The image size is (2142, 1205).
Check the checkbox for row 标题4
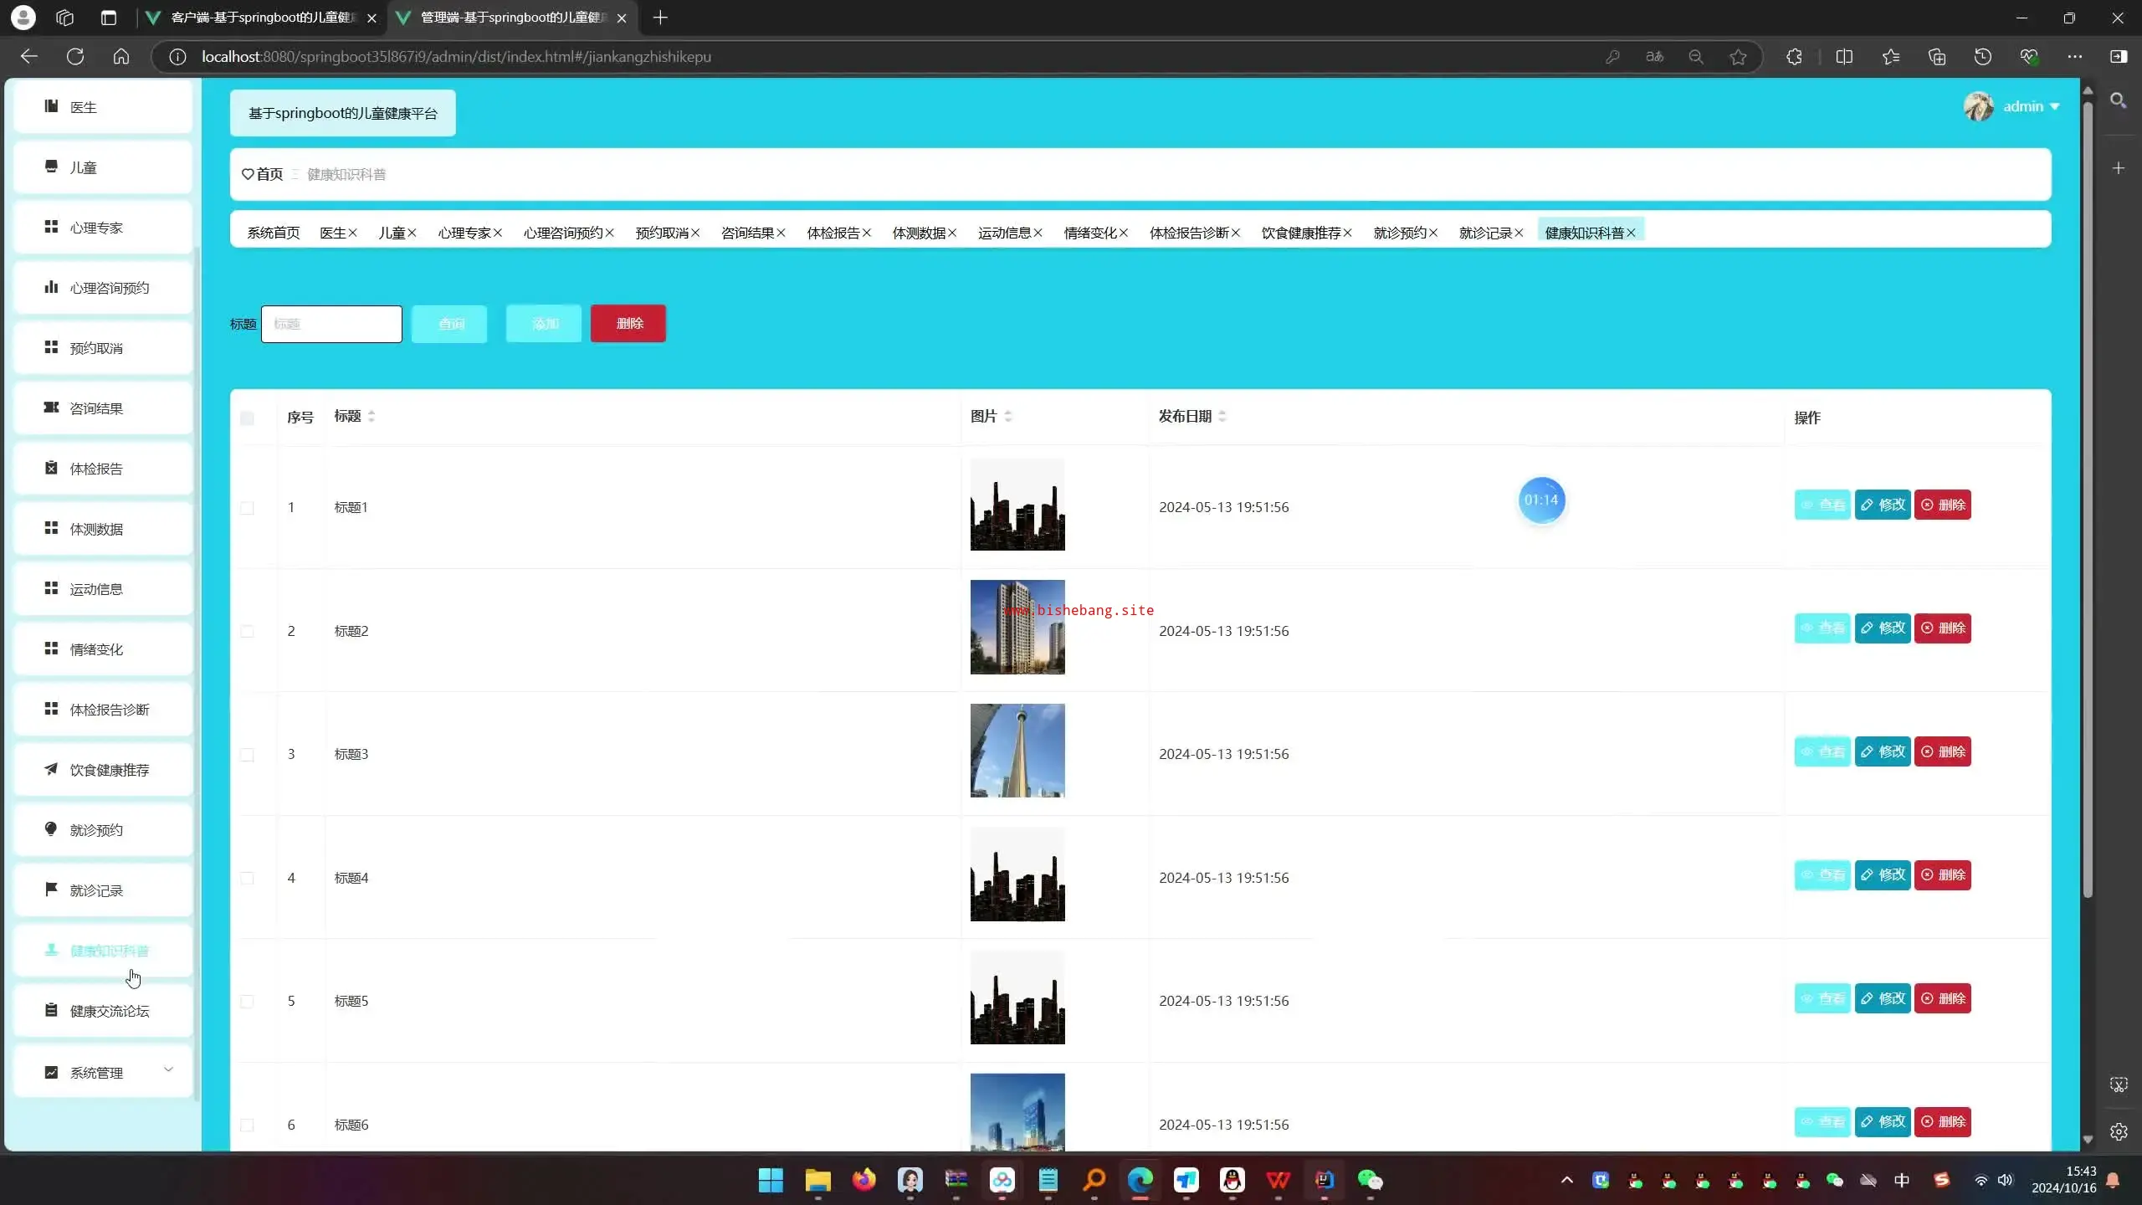coord(247,878)
